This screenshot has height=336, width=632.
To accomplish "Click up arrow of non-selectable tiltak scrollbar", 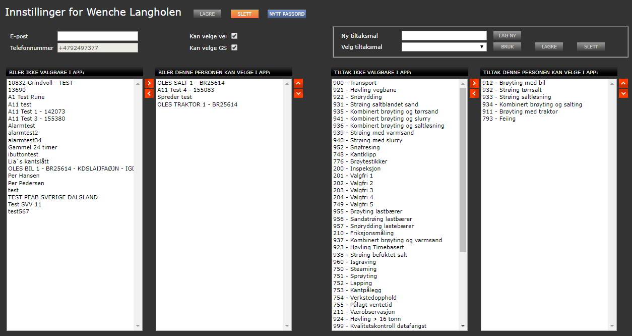I will click(463, 83).
